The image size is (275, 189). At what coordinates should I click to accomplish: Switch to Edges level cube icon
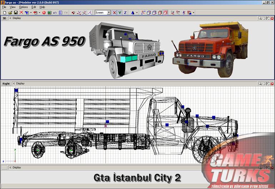click(149, 13)
